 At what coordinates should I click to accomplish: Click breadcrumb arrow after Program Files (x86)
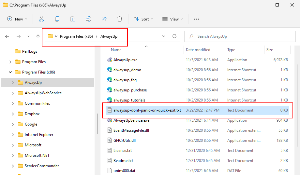(x=97, y=36)
